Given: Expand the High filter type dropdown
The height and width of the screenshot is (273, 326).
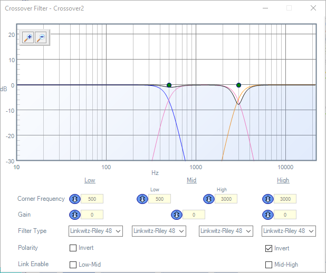Looking at the screenshot, I should [289, 231].
